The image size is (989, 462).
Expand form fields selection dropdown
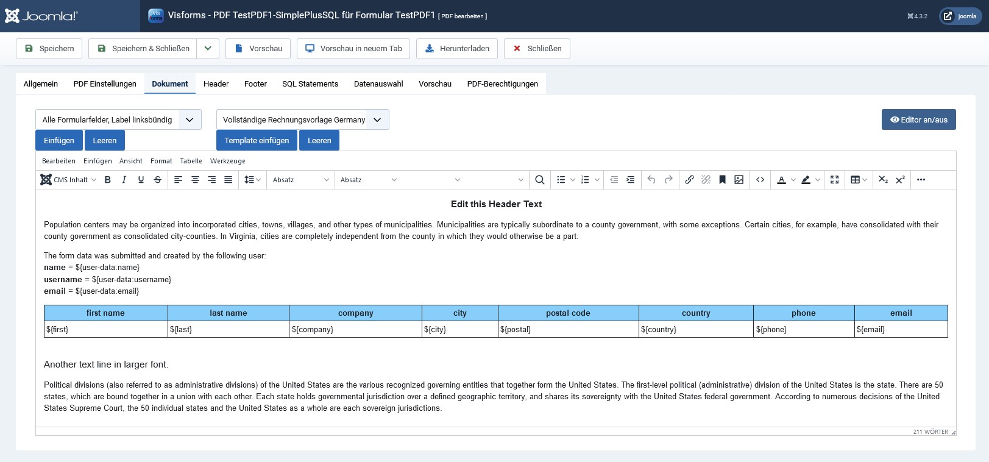(x=118, y=119)
